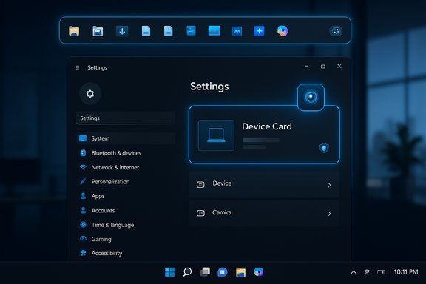The width and height of the screenshot is (426, 284).
Task: Click the paintbrush icon beside Personalization
Action: (x=83, y=181)
